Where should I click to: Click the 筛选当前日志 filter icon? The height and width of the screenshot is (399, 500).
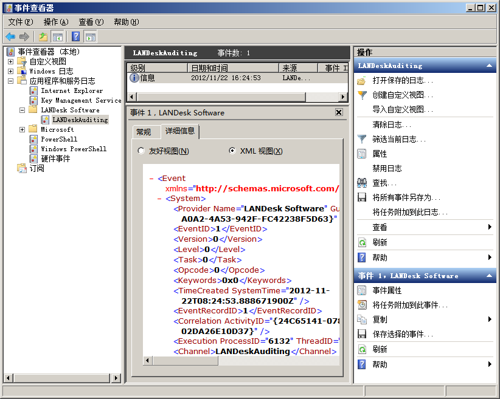tap(361, 139)
